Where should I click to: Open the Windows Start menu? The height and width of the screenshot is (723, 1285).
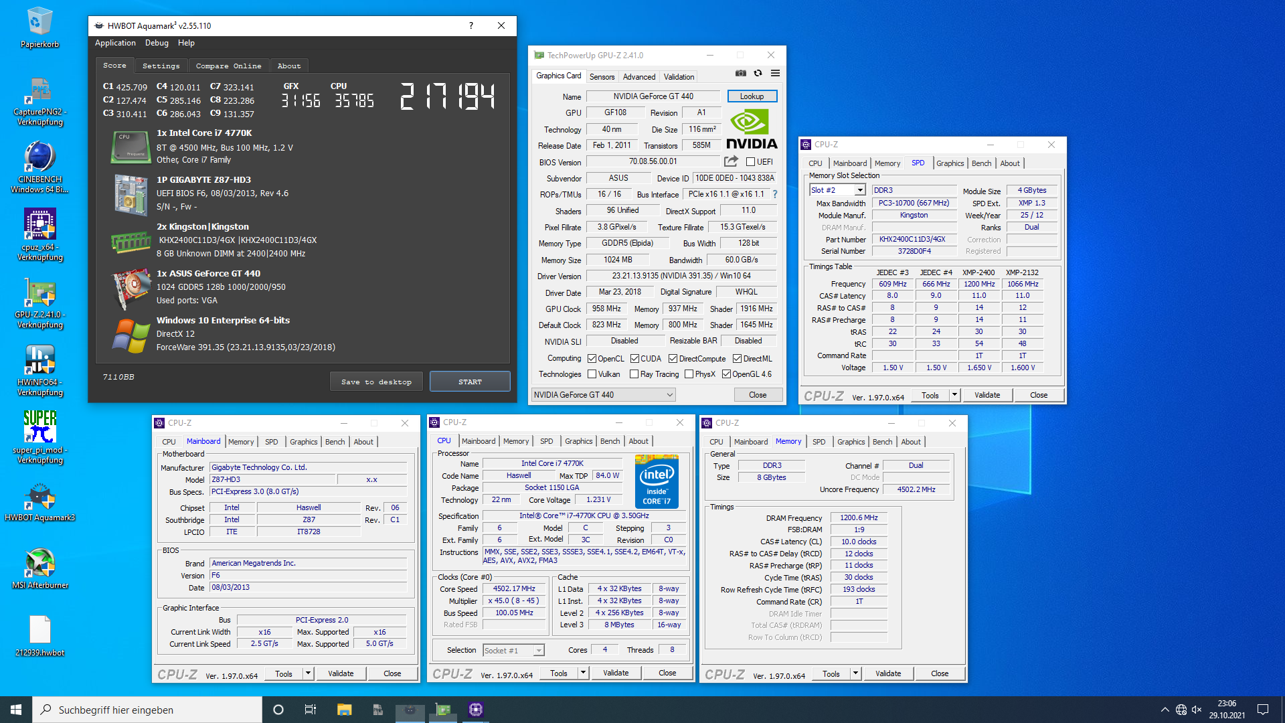click(16, 710)
